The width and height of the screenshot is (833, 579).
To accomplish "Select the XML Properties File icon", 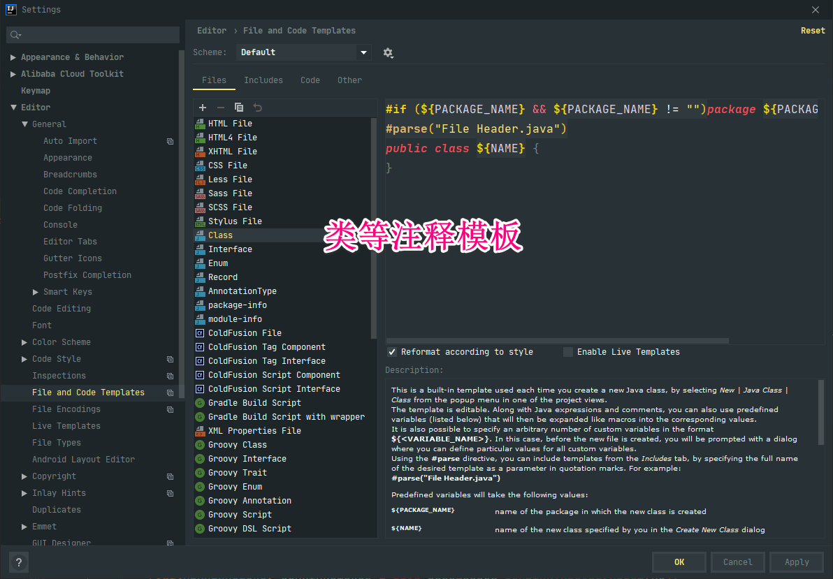I will tap(201, 431).
